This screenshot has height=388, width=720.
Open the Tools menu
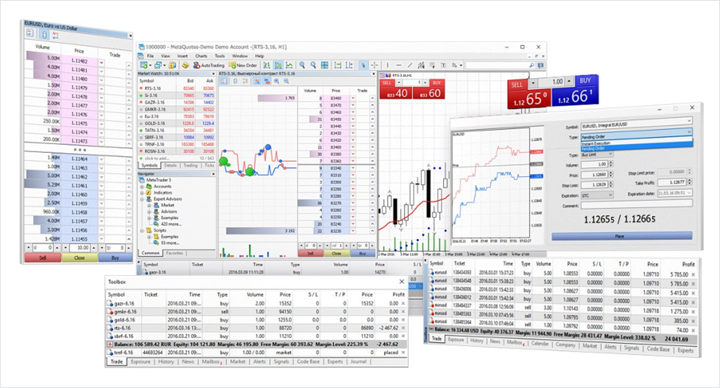pos(220,55)
